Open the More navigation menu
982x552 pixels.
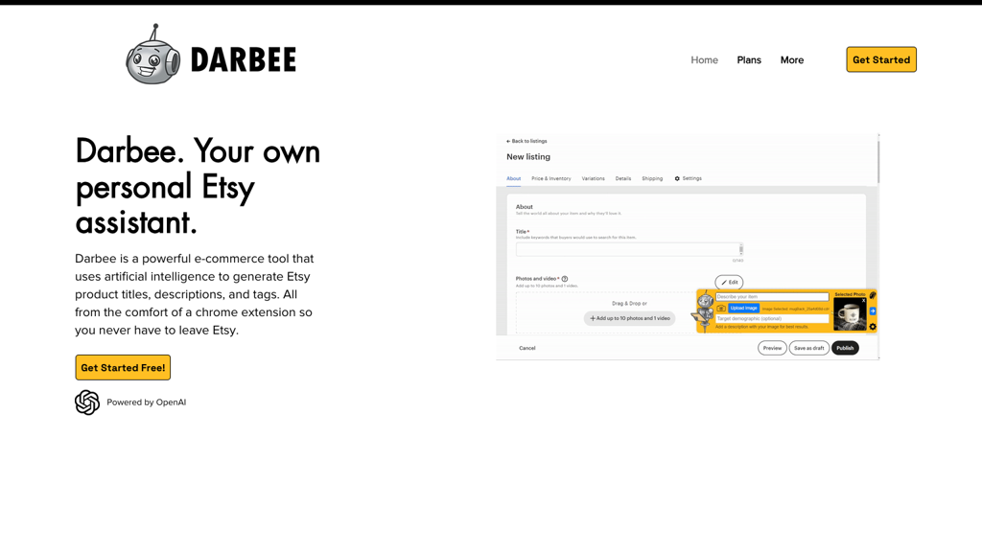pyautogui.click(x=791, y=59)
